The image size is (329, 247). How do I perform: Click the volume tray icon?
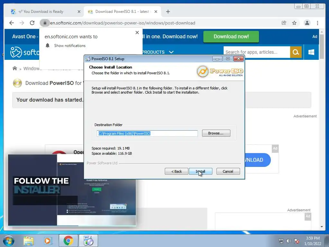click(289, 241)
